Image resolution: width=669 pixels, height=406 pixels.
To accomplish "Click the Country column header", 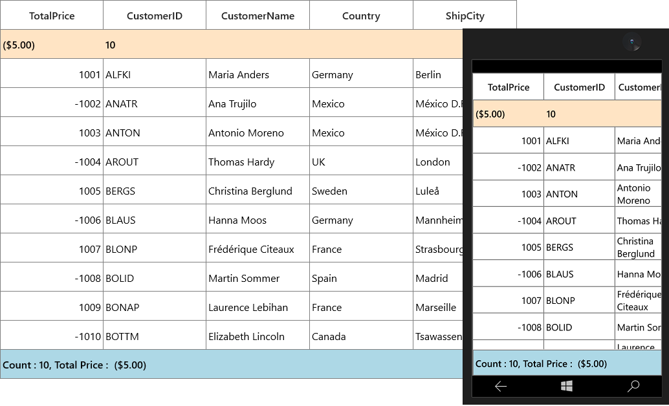I will (362, 16).
